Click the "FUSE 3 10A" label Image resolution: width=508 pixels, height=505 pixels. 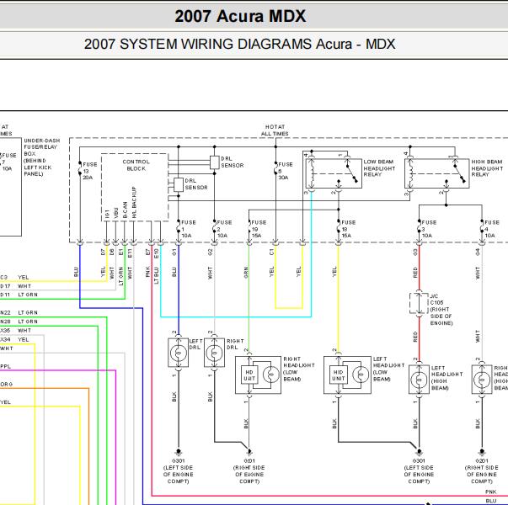pyautogui.click(x=430, y=229)
